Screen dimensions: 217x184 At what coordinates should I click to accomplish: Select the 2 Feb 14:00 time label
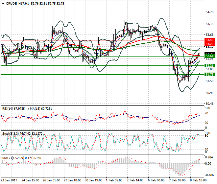pos(135,180)
